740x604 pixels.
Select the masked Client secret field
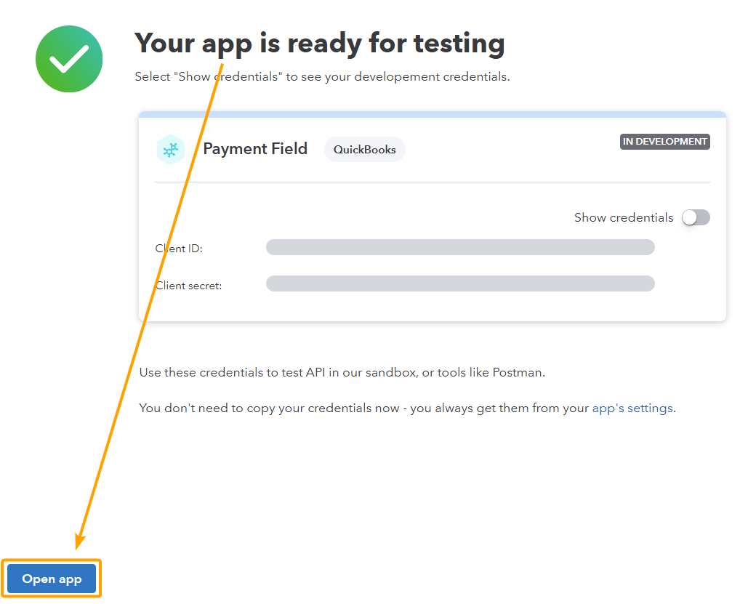pos(459,283)
